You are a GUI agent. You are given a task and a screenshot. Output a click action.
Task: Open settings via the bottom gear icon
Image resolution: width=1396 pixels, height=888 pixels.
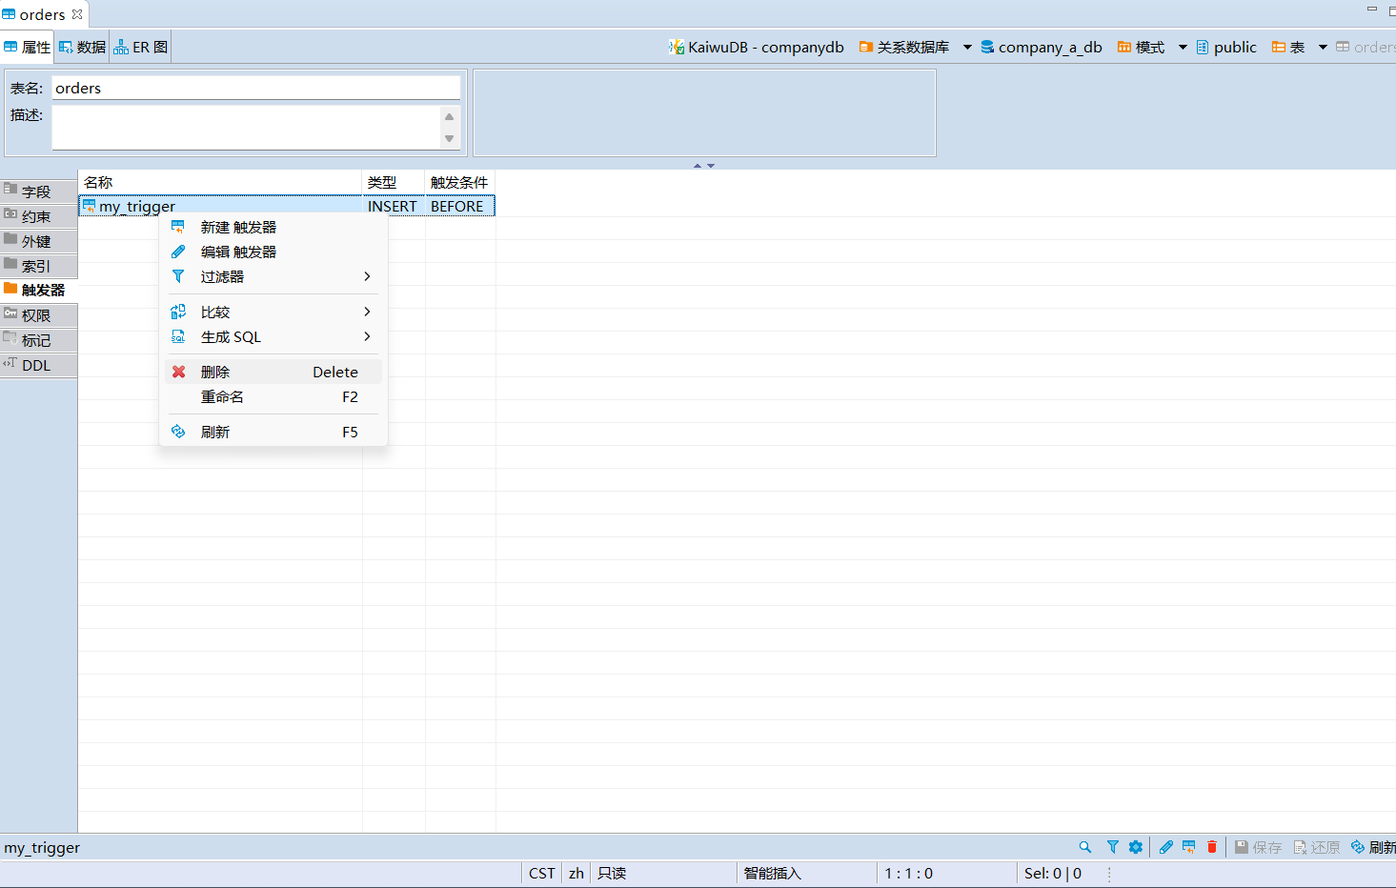point(1135,847)
